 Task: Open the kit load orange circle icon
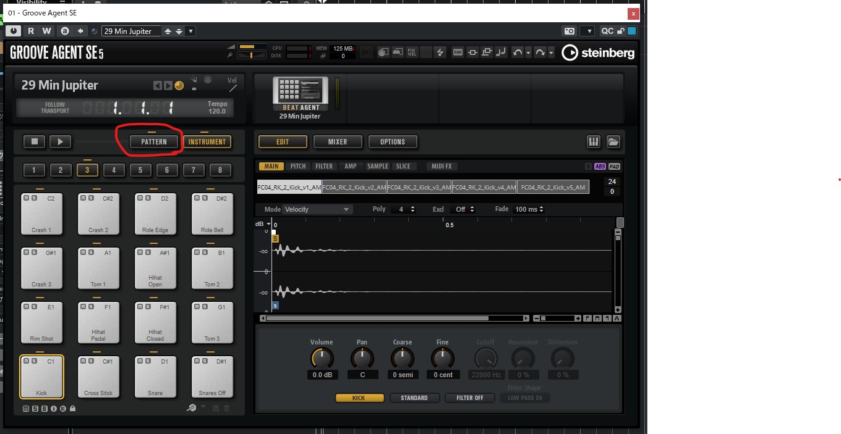[179, 86]
